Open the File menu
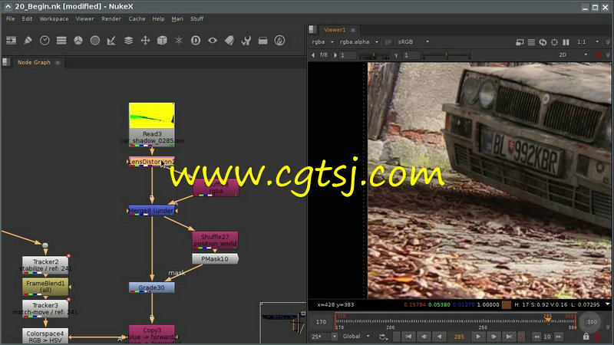This screenshot has height=345, width=614. pyautogui.click(x=11, y=18)
